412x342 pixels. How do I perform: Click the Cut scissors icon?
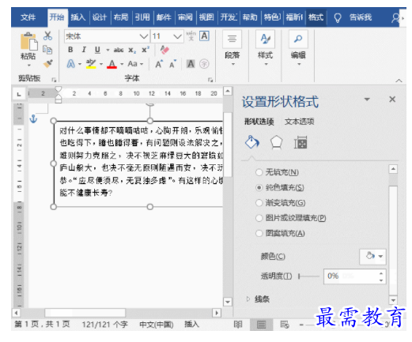[x=47, y=36]
